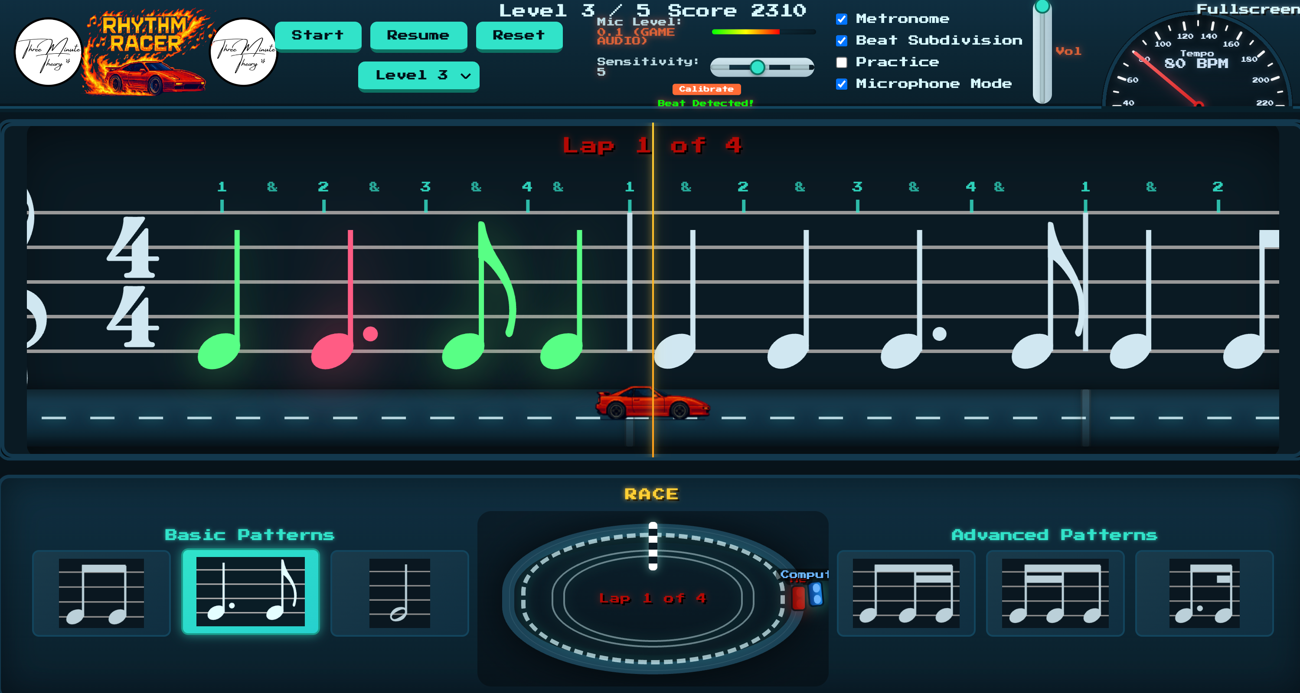
Task: Click the orange Calibrate button
Action: 706,89
